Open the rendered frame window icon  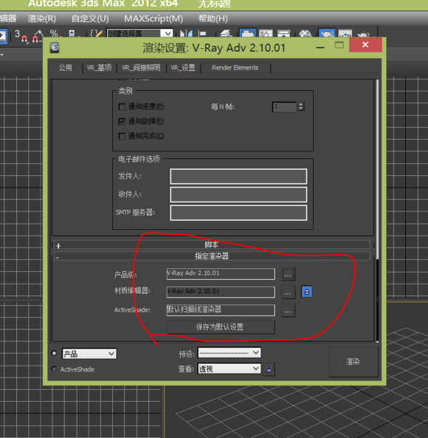[345, 34]
